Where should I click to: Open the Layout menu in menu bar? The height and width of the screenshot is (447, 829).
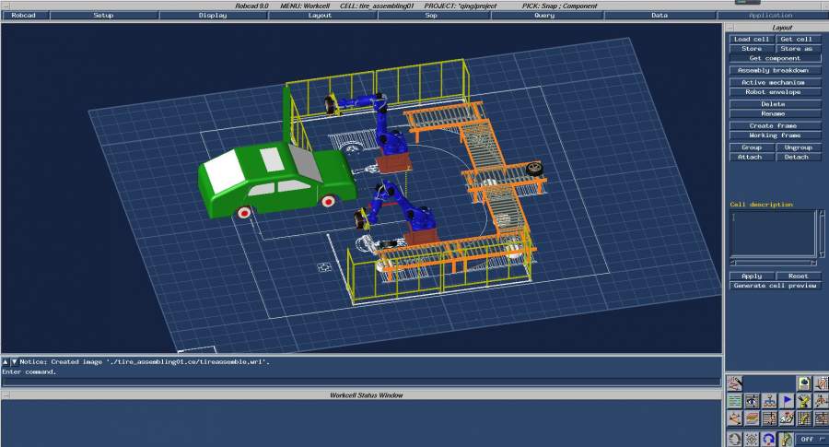pos(320,16)
